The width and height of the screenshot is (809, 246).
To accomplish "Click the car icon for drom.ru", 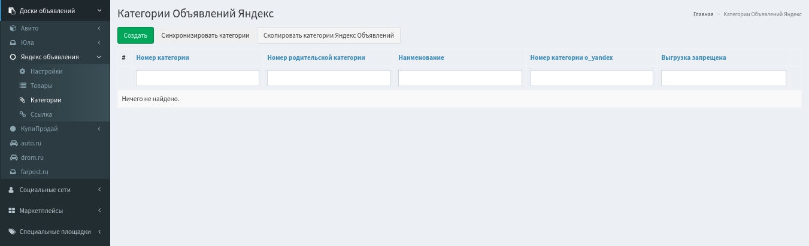I will pyautogui.click(x=13, y=157).
